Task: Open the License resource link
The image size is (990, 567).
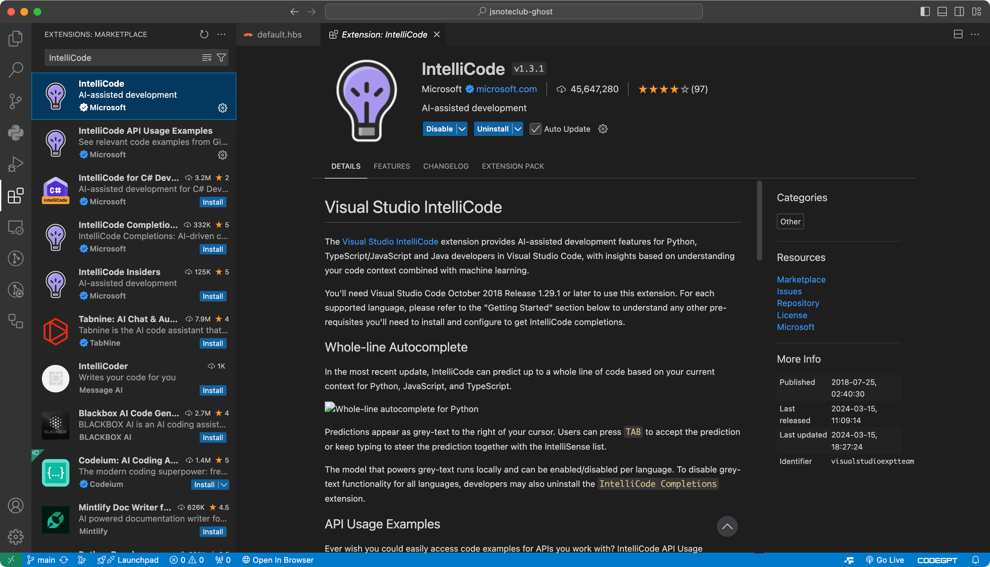Action: (x=792, y=315)
